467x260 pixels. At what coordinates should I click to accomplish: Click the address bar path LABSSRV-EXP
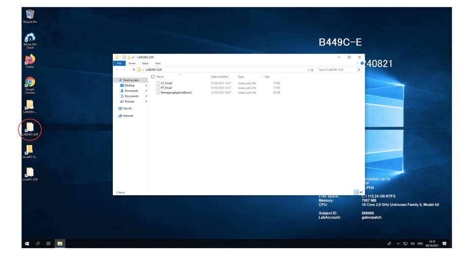(x=154, y=70)
